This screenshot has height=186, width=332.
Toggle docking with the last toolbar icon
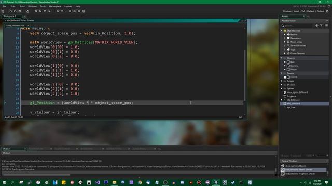point(84,11)
